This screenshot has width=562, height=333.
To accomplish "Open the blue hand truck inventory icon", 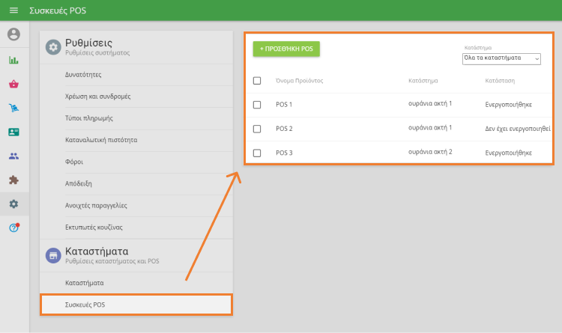I will tap(13, 108).
